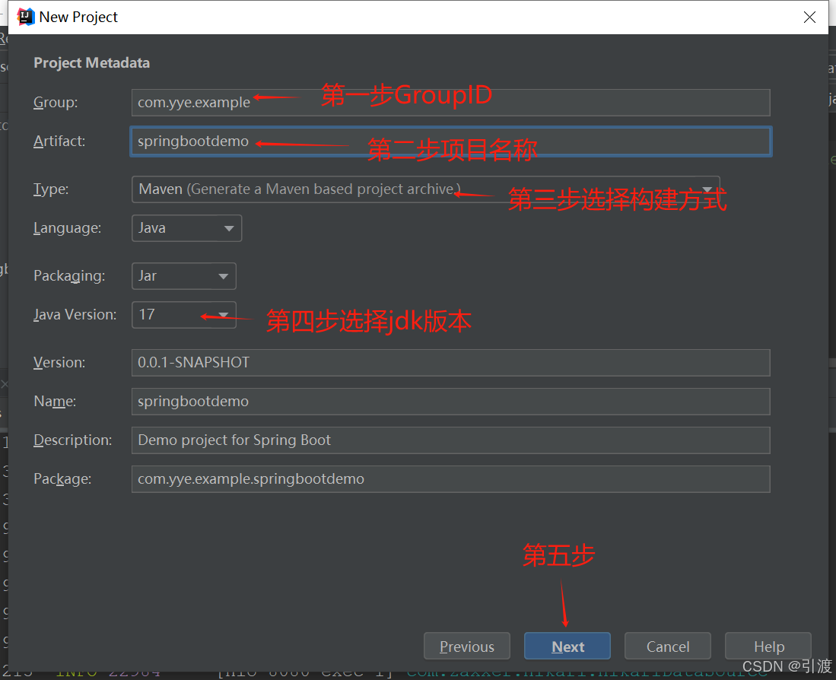This screenshot has height=680, width=836.
Task: Click the IntelliJ IDEA icon in title bar
Action: tap(26, 17)
